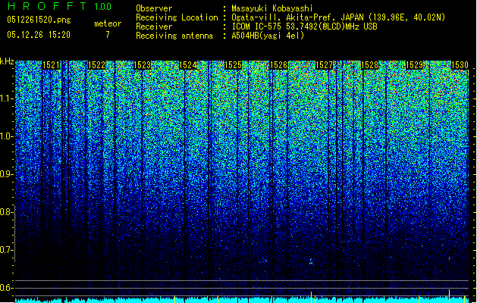
Task: Select the file name 0512261520.png
Action: (39, 20)
